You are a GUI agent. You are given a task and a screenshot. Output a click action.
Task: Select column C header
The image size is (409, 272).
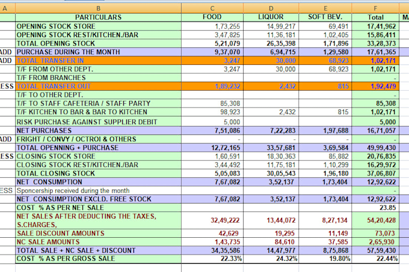(x=212, y=8)
